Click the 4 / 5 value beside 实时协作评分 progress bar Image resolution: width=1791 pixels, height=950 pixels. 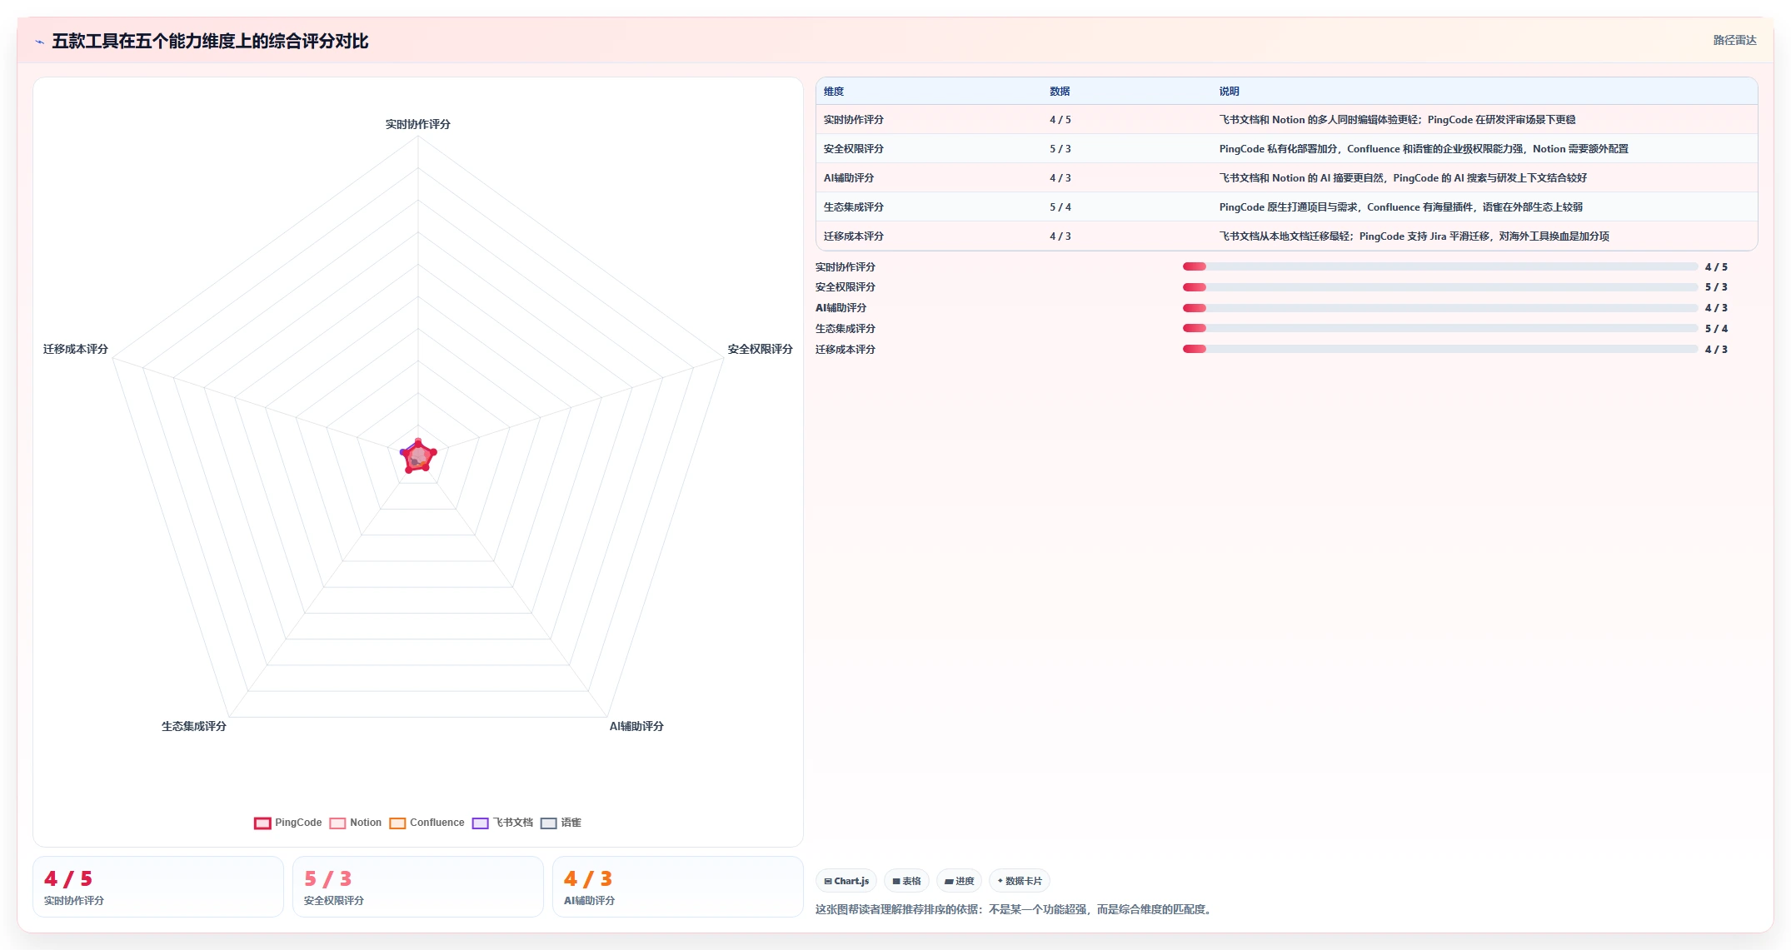tap(1716, 267)
